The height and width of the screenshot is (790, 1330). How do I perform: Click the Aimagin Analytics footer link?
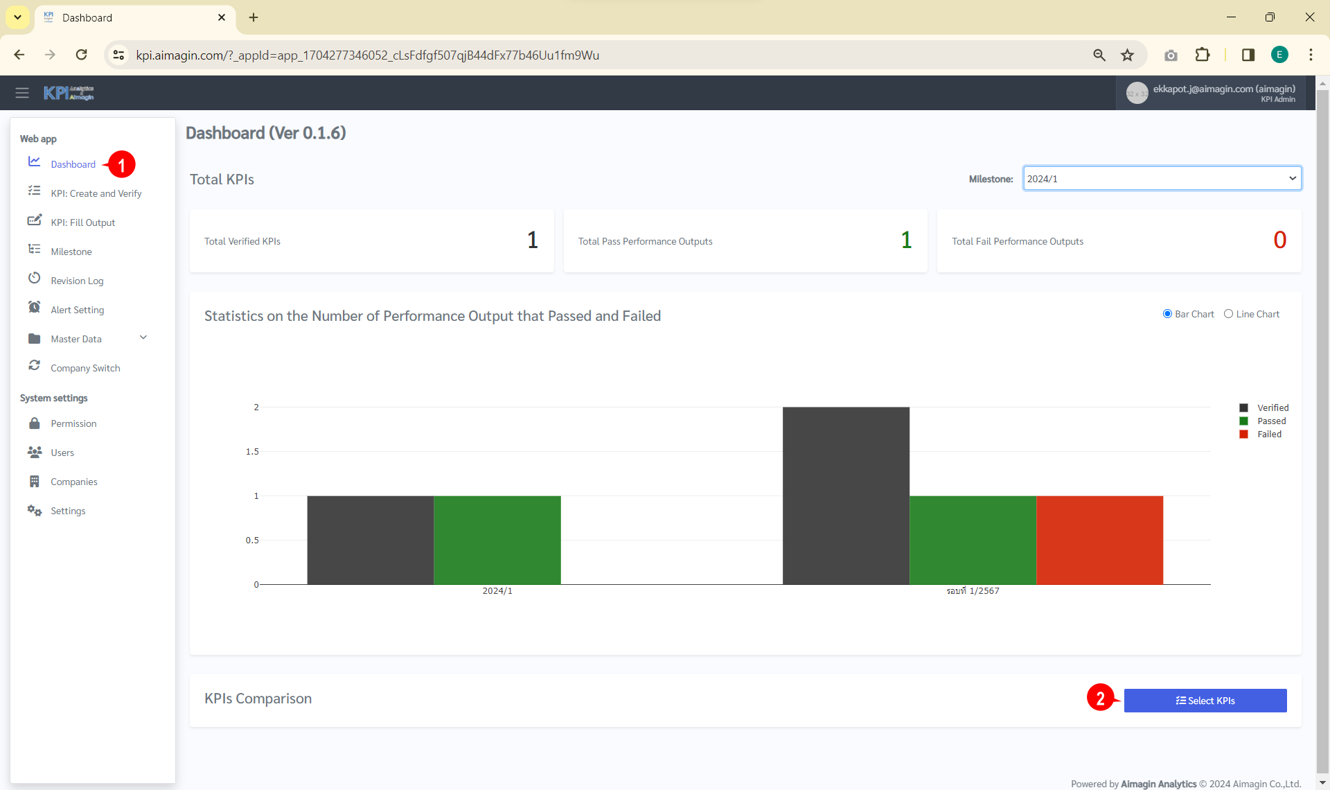(x=1158, y=784)
